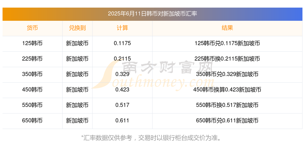This screenshot has width=305, height=152.
Task: Click the 125韩币 cell
Action: [32, 43]
